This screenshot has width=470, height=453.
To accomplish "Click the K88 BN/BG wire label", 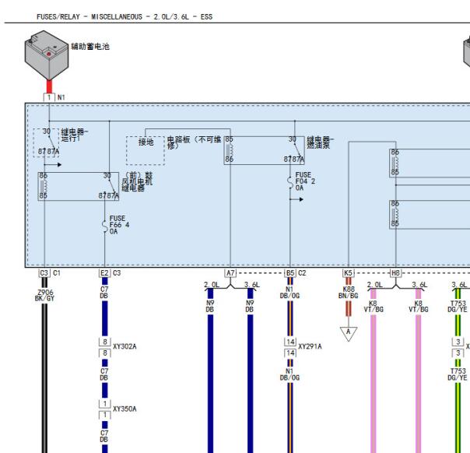I will 349,293.
